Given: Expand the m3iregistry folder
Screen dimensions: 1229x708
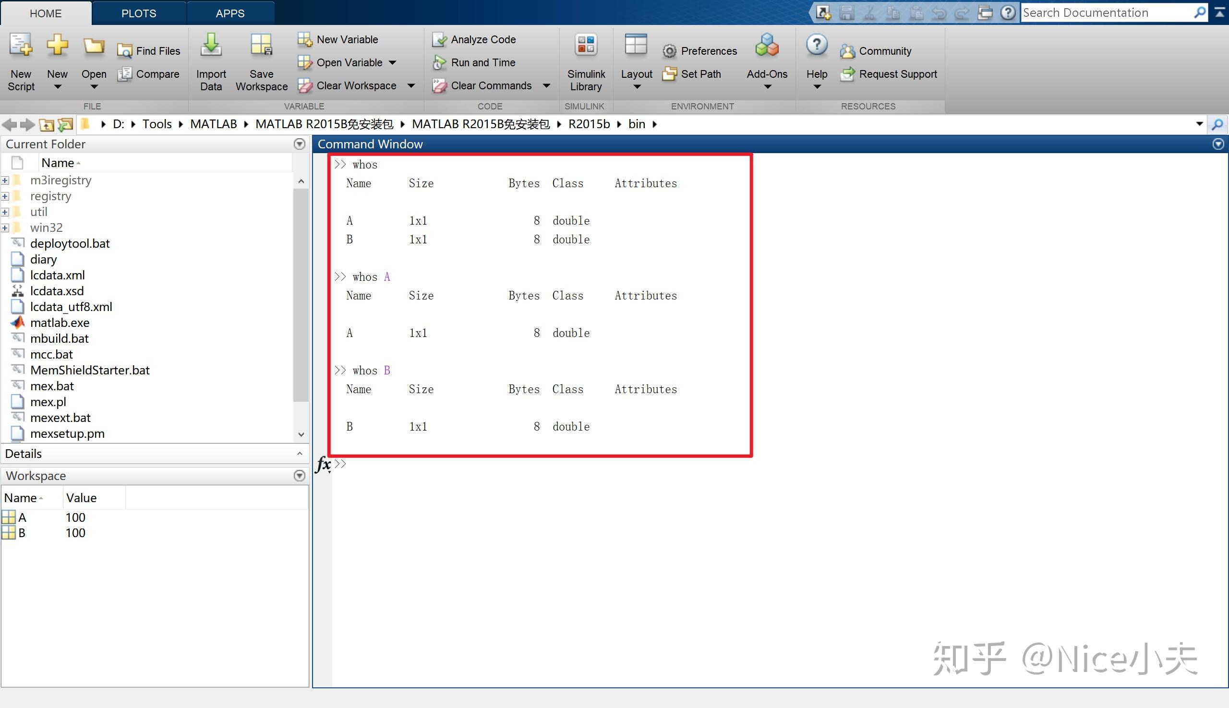Looking at the screenshot, I should pos(5,180).
